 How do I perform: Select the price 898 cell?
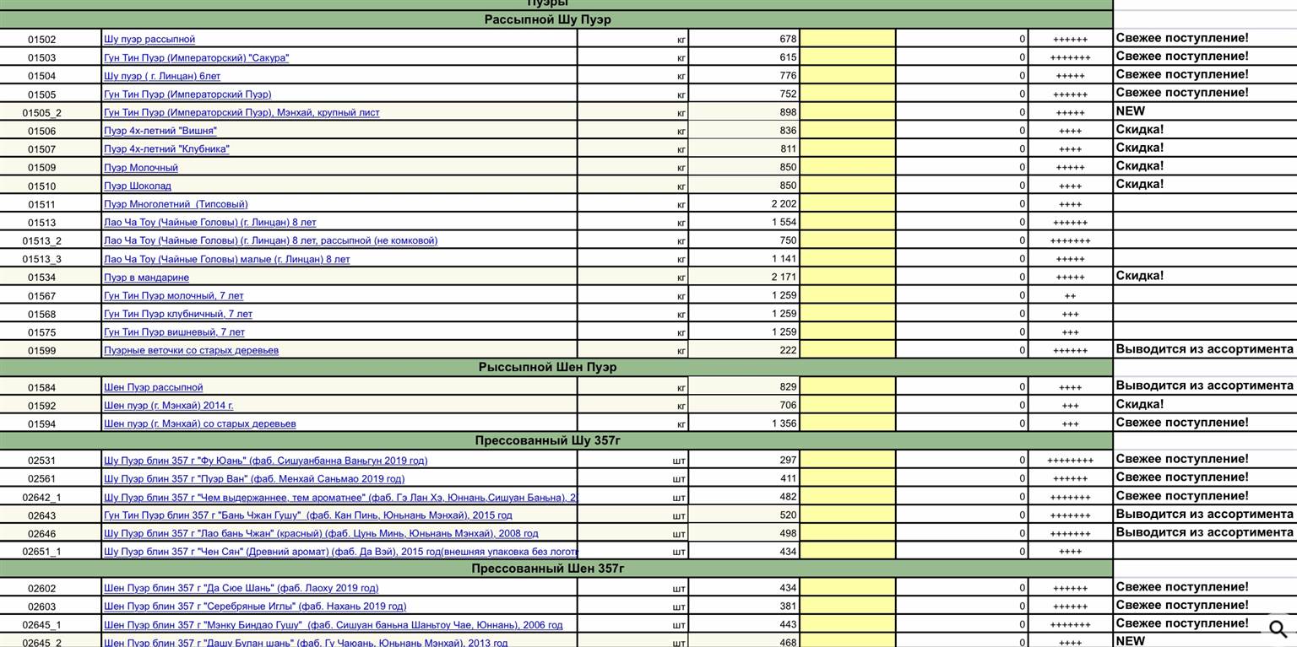point(744,112)
